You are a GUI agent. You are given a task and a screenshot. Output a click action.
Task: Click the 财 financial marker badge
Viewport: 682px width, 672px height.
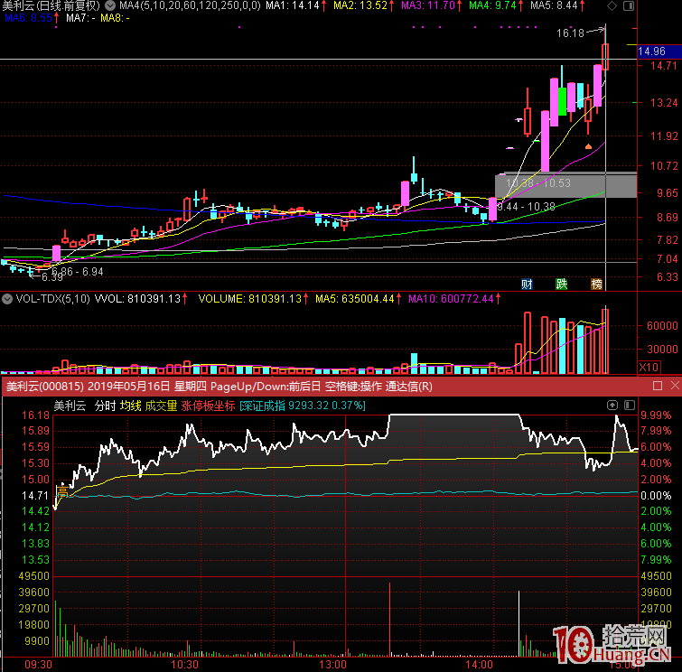click(527, 285)
